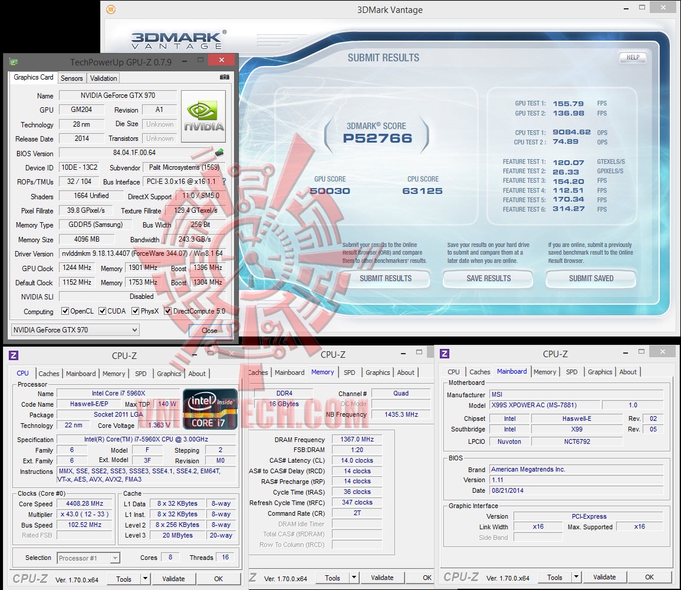
Task: Click the Close button in GPU-Z
Action: click(x=209, y=331)
